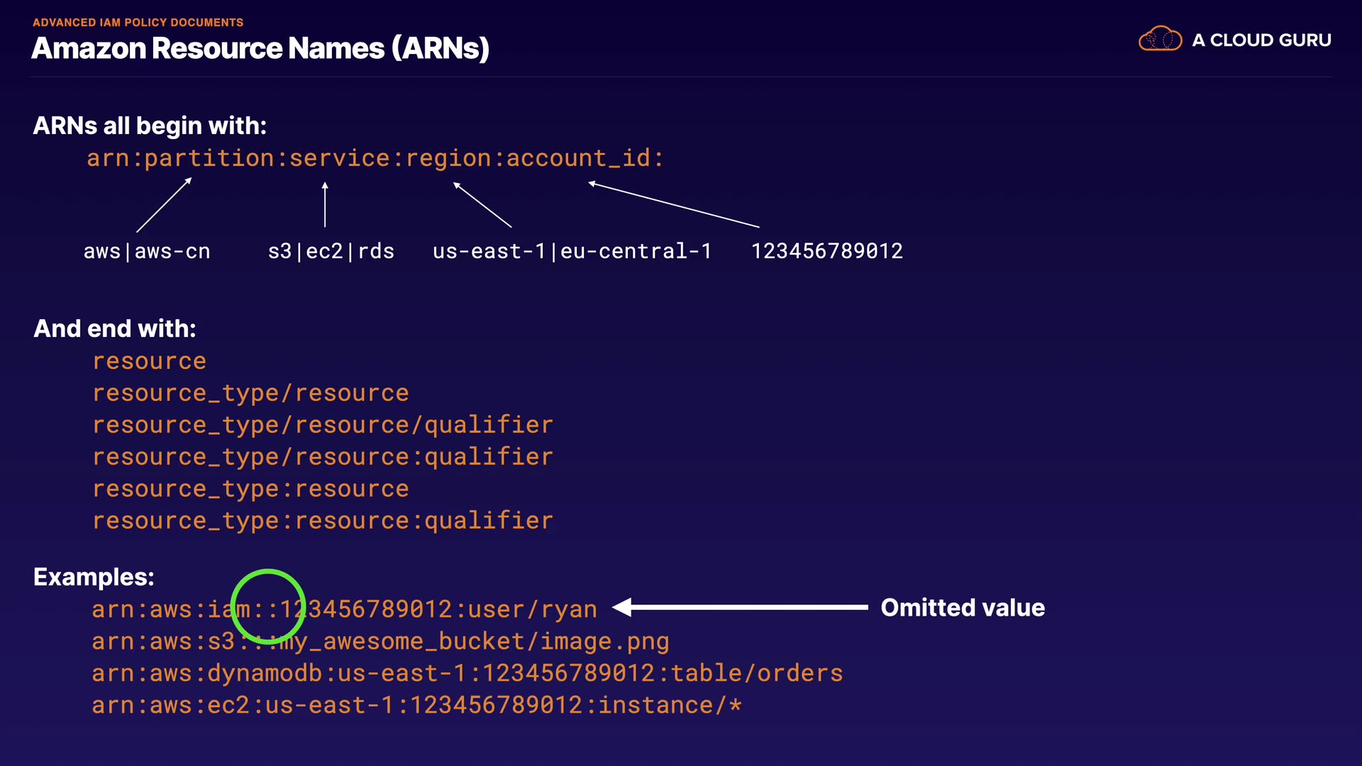Click the s3|ec2|rds service example
Viewport: 1362px width, 766px height.
[x=331, y=251]
